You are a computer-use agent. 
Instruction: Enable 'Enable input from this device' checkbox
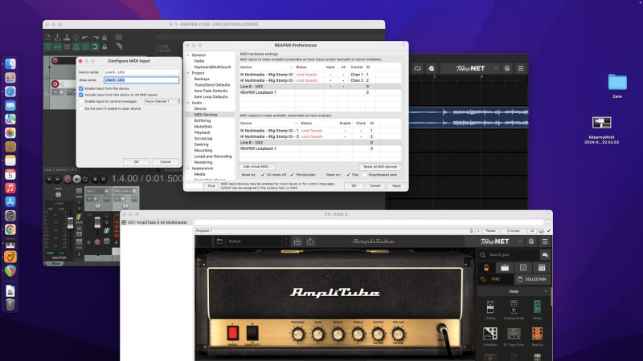pyautogui.click(x=81, y=88)
